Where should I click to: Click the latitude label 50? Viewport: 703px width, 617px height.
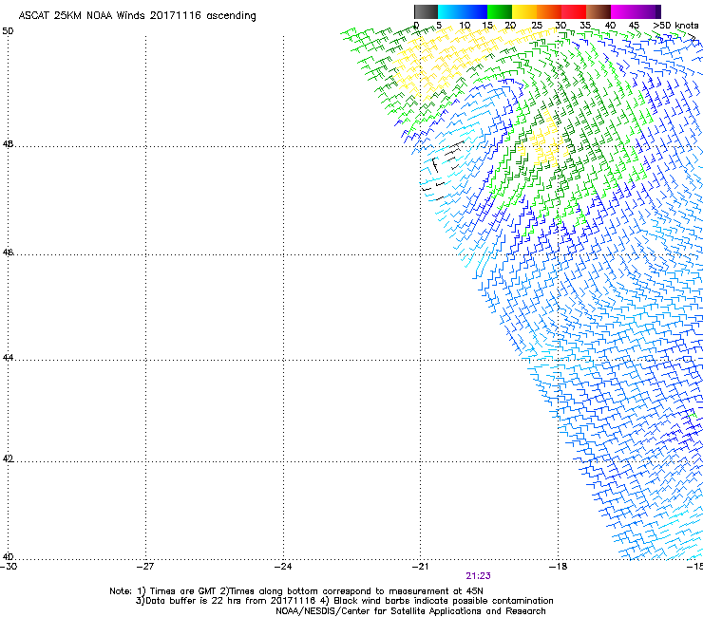coord(8,31)
